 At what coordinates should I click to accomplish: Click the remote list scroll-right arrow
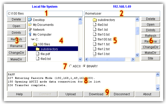click(x=133, y=59)
